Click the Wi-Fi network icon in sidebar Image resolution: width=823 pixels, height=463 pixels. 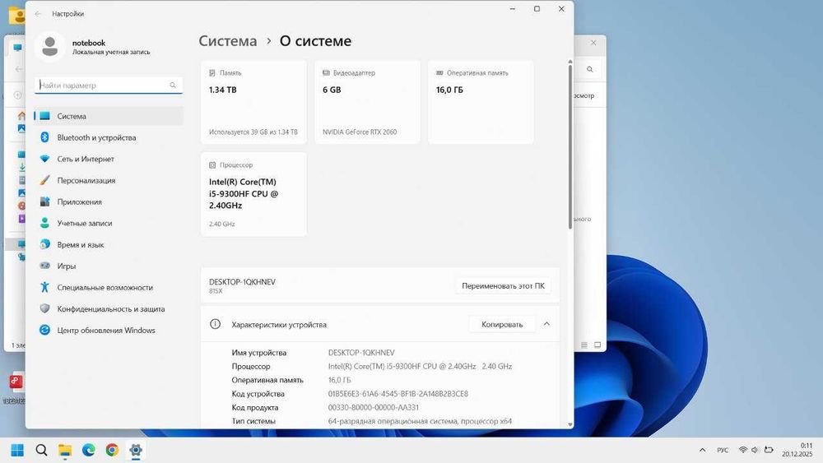coord(44,159)
